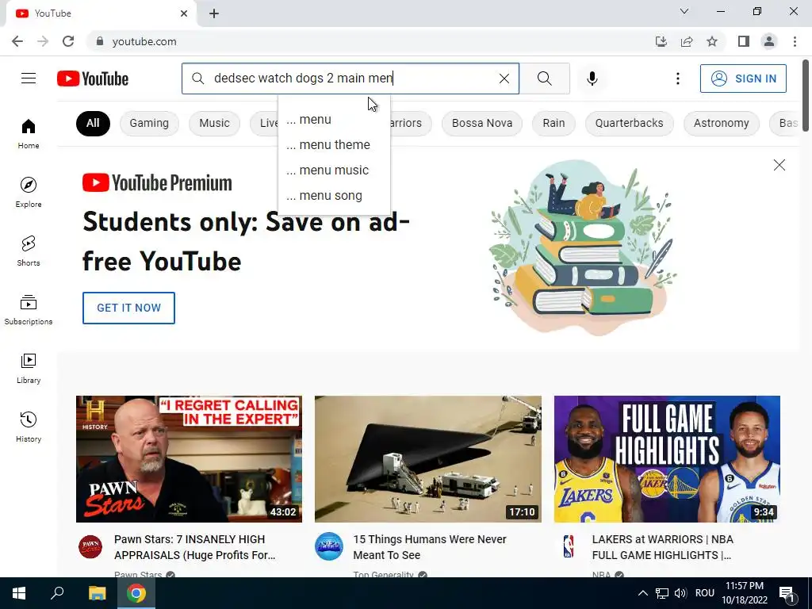Screen dimensions: 812x609
Task: Open the Pawn Stars channel avatar
Action: click(x=90, y=547)
